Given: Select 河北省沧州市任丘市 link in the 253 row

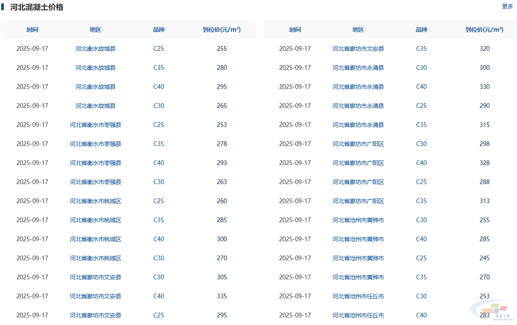Looking at the screenshot, I should 358,296.
